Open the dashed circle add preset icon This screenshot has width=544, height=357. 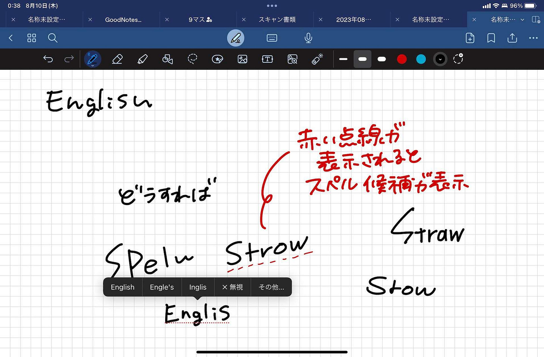(458, 59)
